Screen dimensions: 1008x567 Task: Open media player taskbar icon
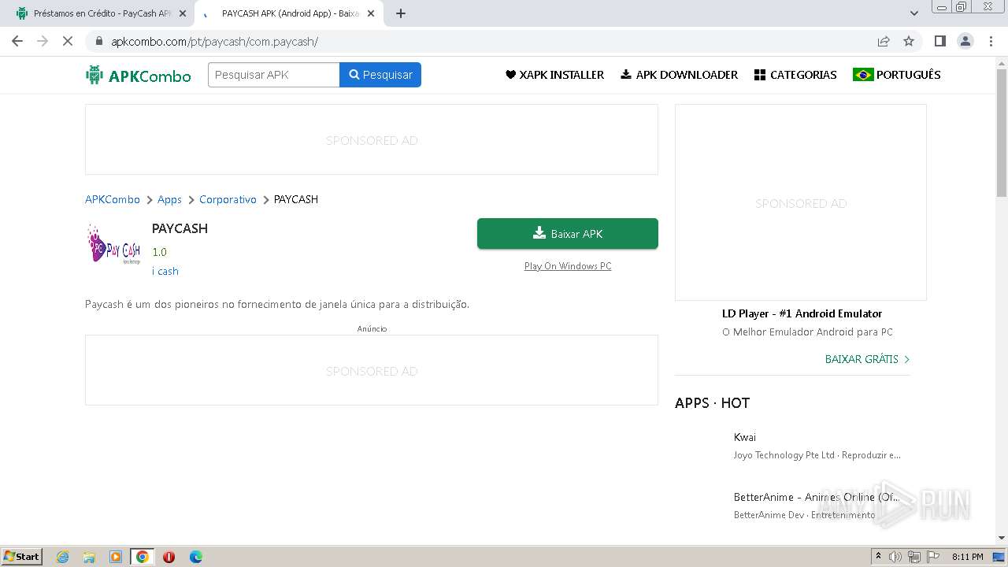pyautogui.click(x=116, y=557)
